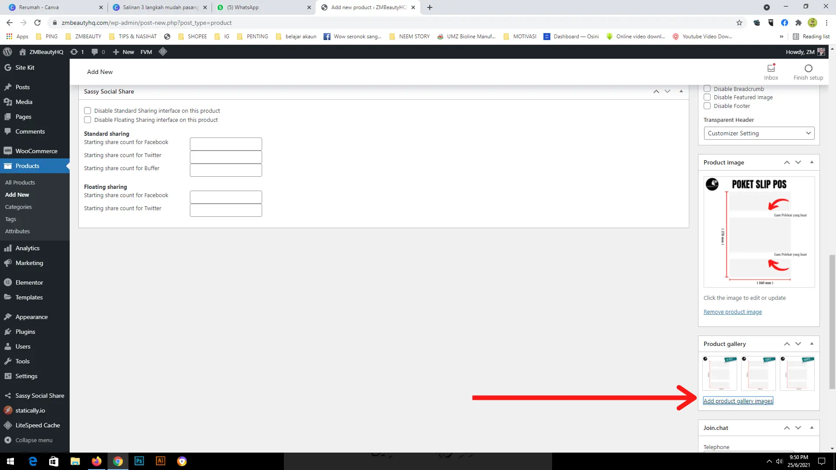836x470 pixels.
Task: Collapse the Product image panel
Action: pyautogui.click(x=812, y=162)
